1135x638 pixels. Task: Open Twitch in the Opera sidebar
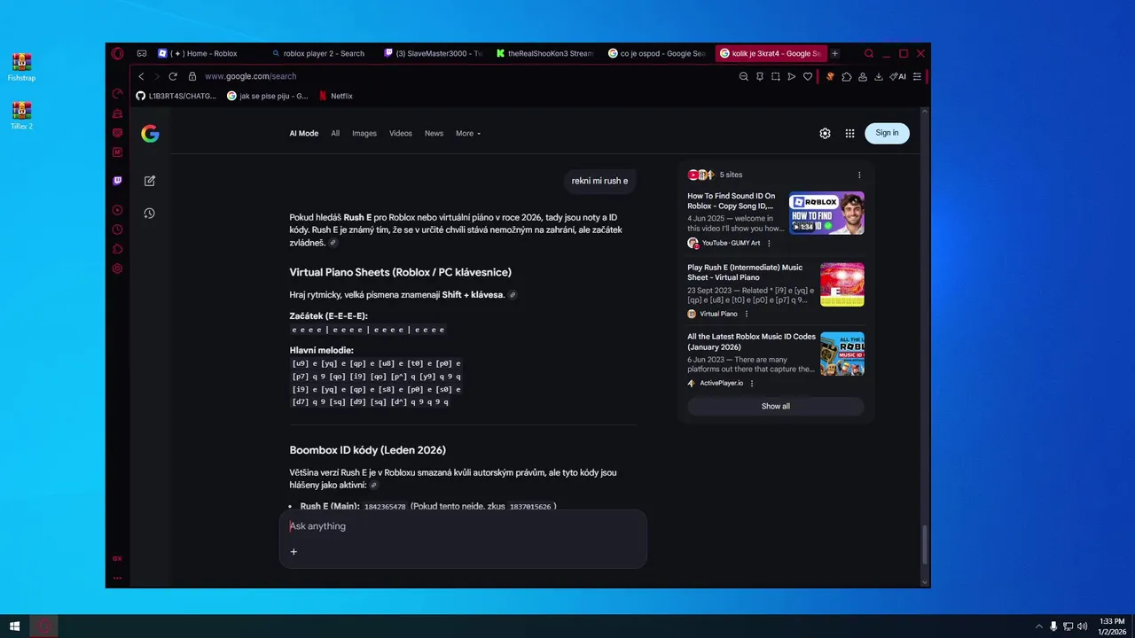click(117, 181)
